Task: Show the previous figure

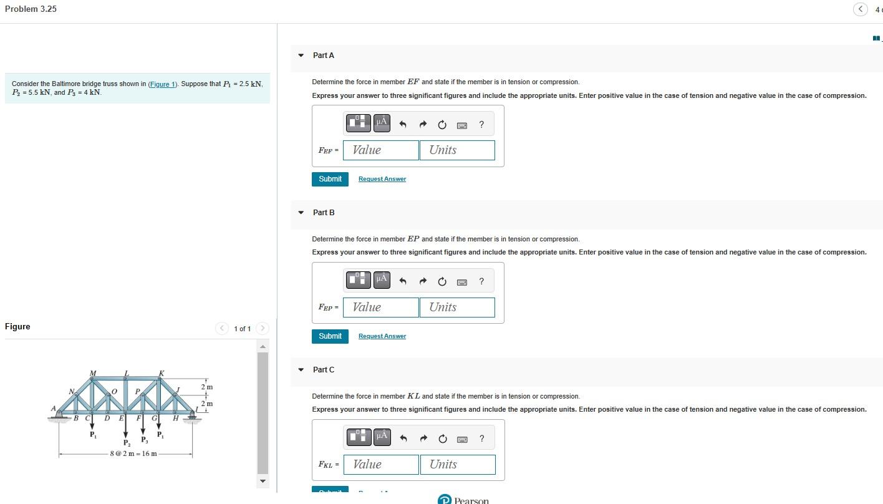Action: [x=222, y=328]
